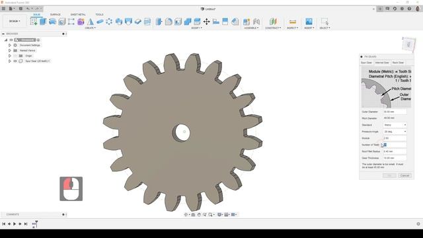Viewport: 423px width, 238px height.
Task: Open the New Component icon in Assemble
Action: tap(247, 22)
